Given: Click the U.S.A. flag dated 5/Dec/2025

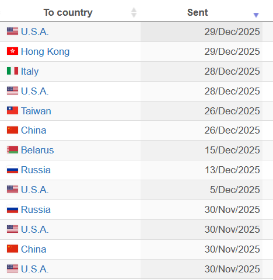Looking at the screenshot, I should [12, 190].
